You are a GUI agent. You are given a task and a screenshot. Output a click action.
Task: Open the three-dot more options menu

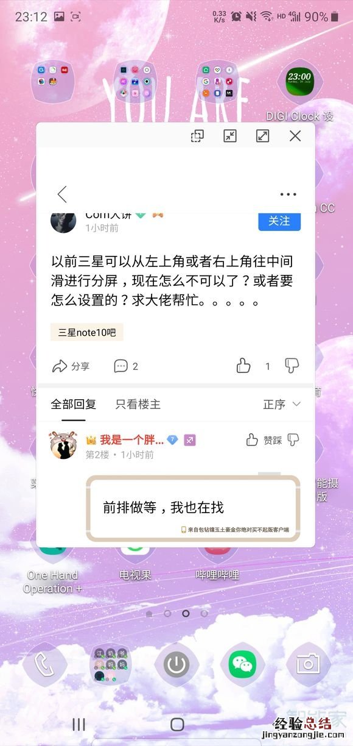[288, 194]
